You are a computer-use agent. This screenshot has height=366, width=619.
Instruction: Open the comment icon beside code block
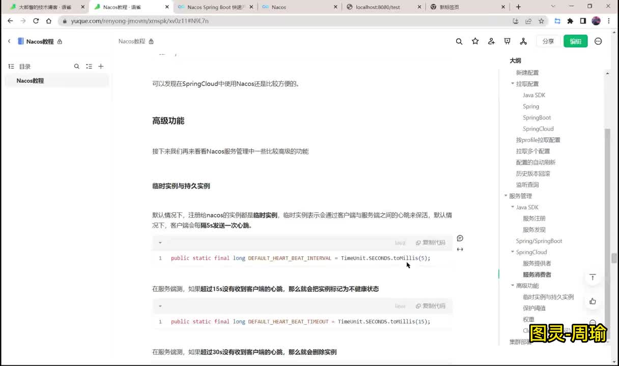(x=460, y=238)
